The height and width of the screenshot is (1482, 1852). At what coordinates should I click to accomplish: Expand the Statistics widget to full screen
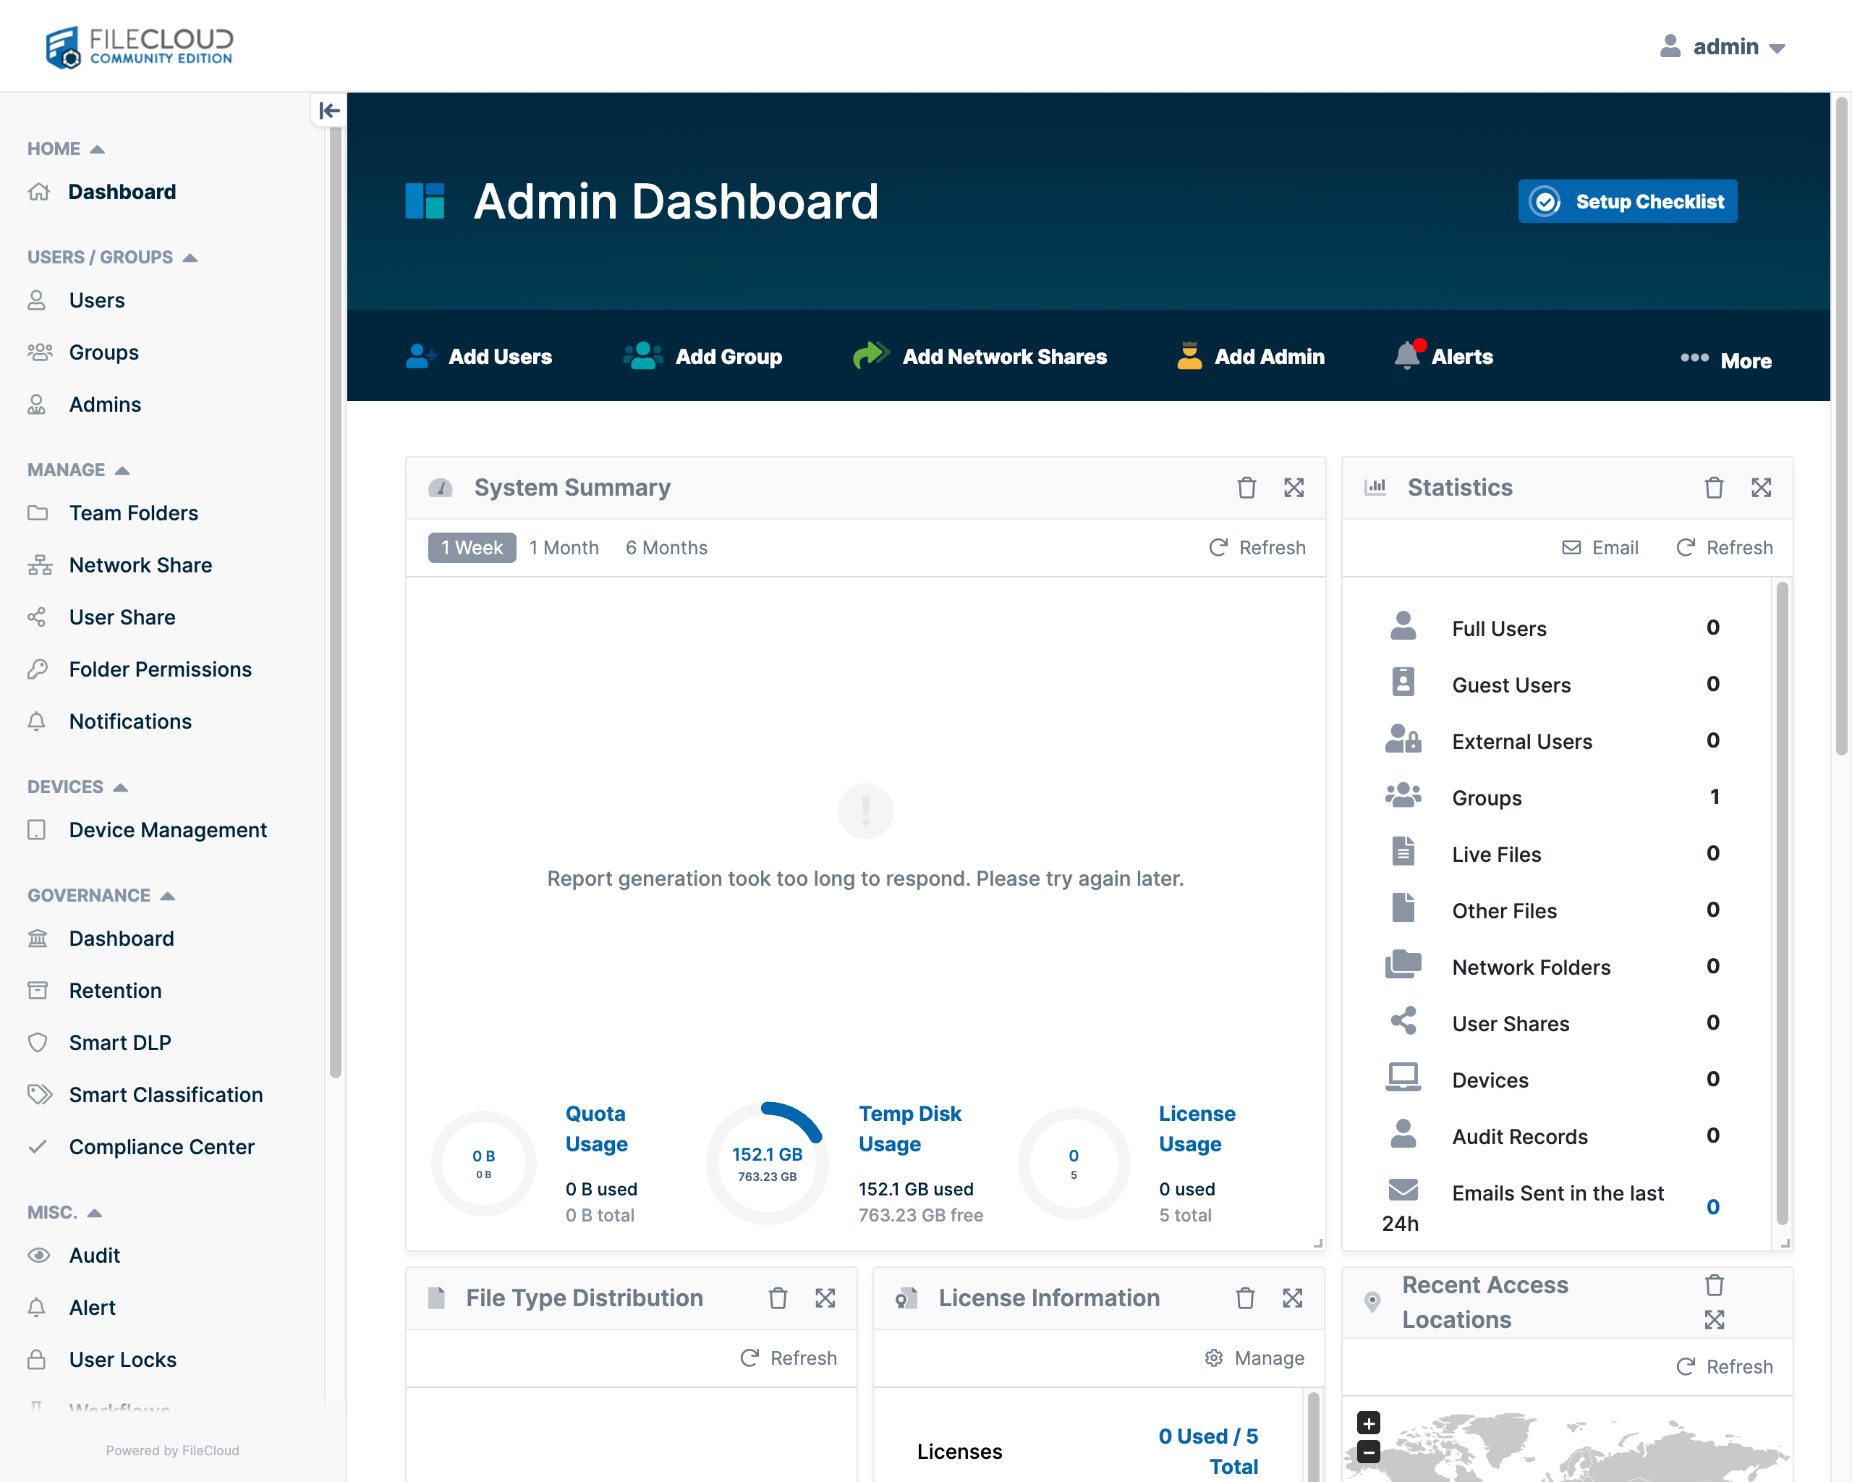(1762, 487)
